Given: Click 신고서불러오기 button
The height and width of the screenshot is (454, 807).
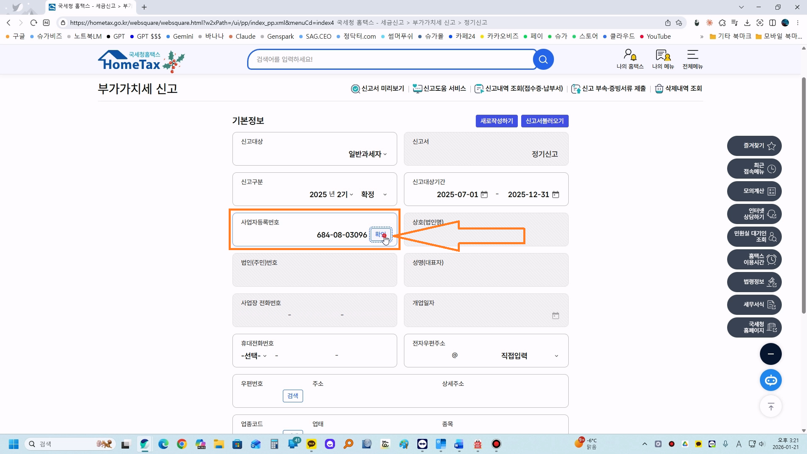Looking at the screenshot, I should 544,121.
